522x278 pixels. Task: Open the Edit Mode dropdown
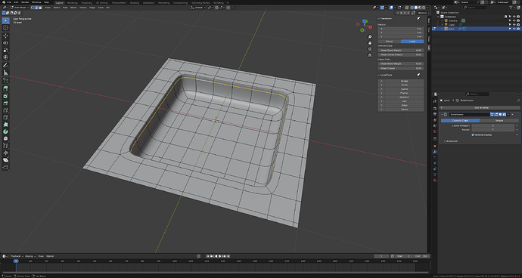pos(20,8)
